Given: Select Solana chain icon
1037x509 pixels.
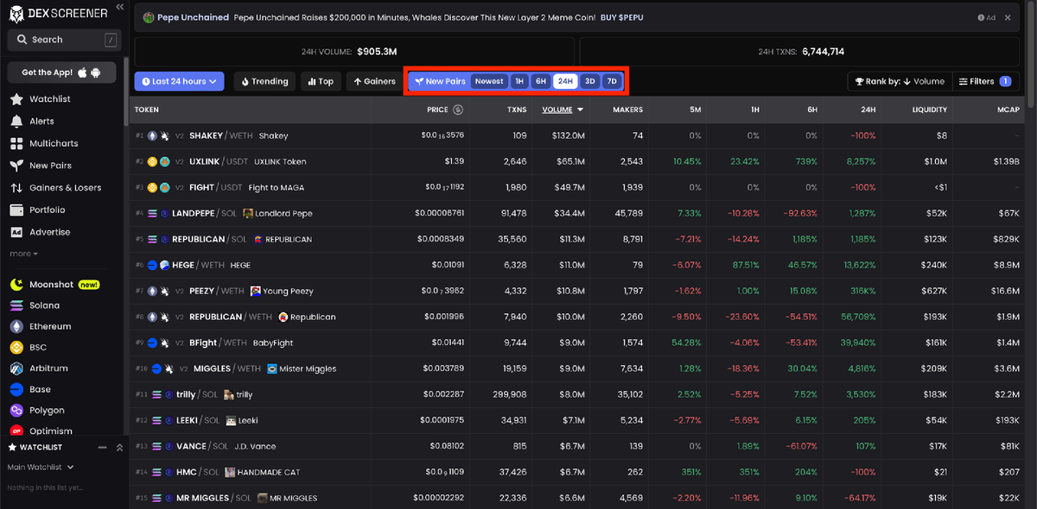Looking at the screenshot, I should (16, 305).
